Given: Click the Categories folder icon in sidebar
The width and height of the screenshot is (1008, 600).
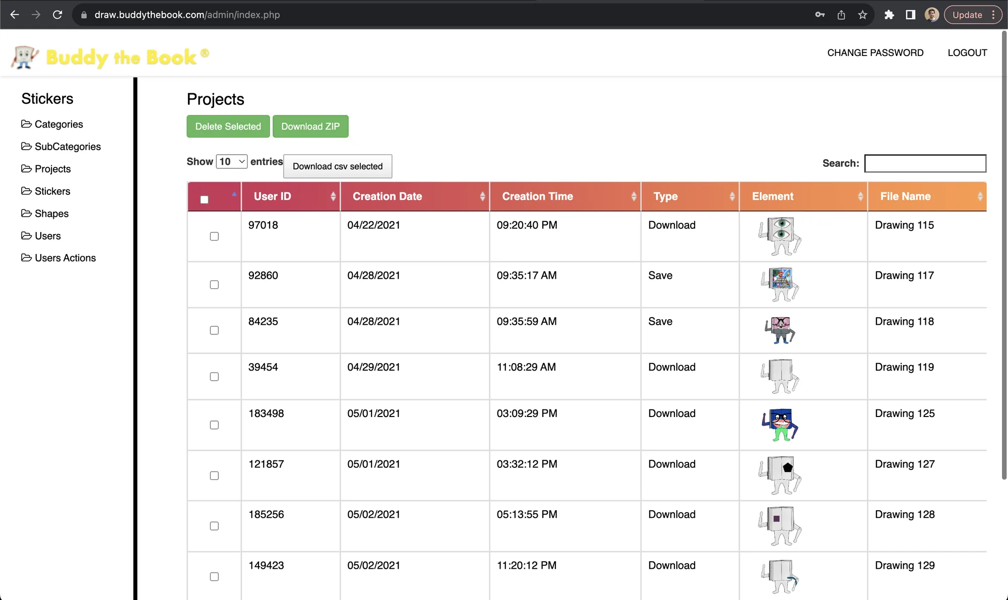Looking at the screenshot, I should pyautogui.click(x=26, y=124).
